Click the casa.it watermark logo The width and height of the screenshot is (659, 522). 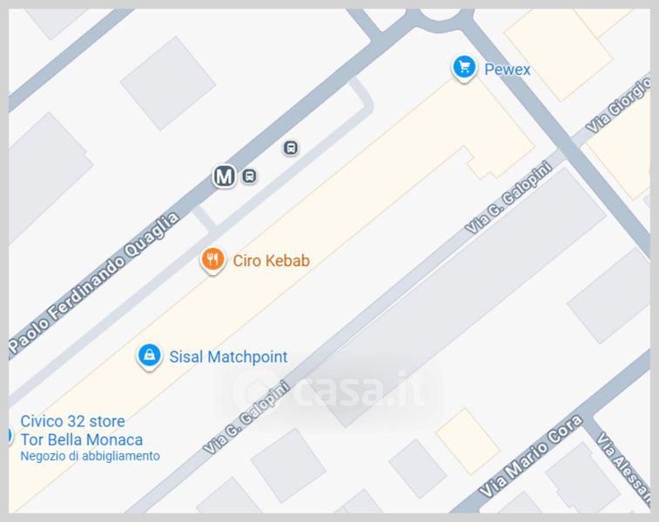coord(328,391)
